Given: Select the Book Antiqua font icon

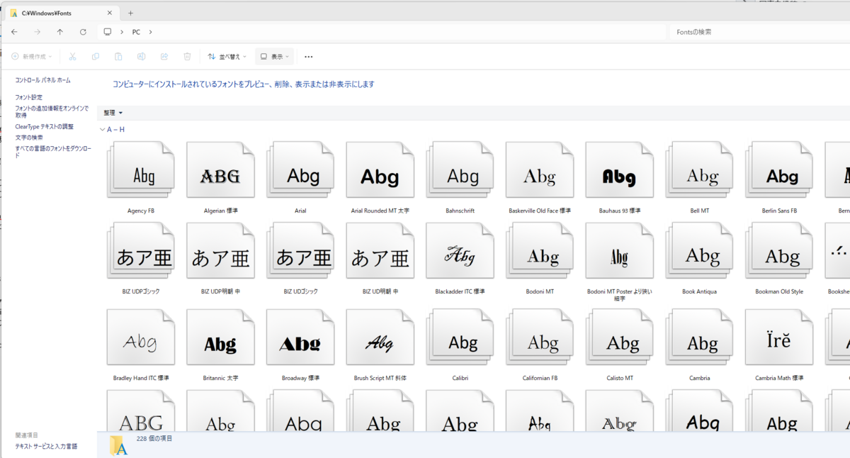Looking at the screenshot, I should (700, 252).
